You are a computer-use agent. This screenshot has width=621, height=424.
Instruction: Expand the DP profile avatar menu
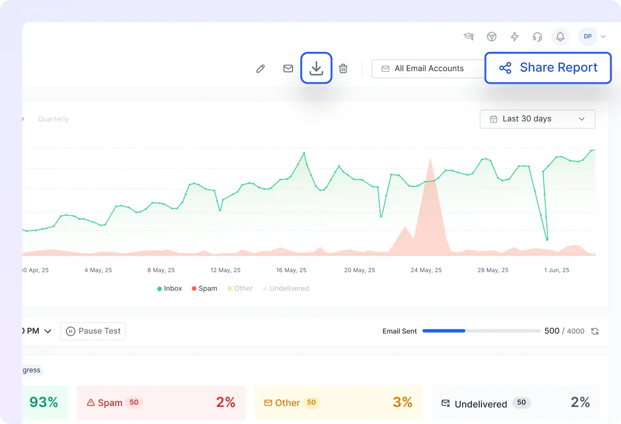pos(587,36)
